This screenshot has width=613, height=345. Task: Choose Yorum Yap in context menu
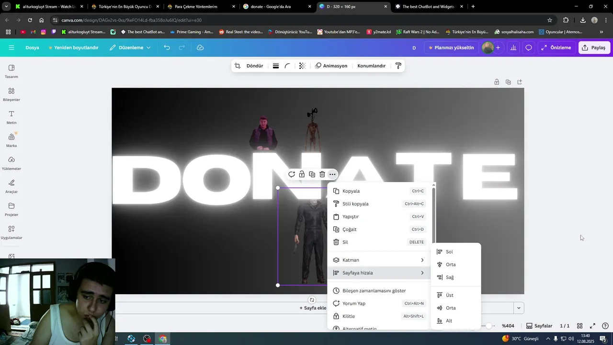[x=379, y=303]
